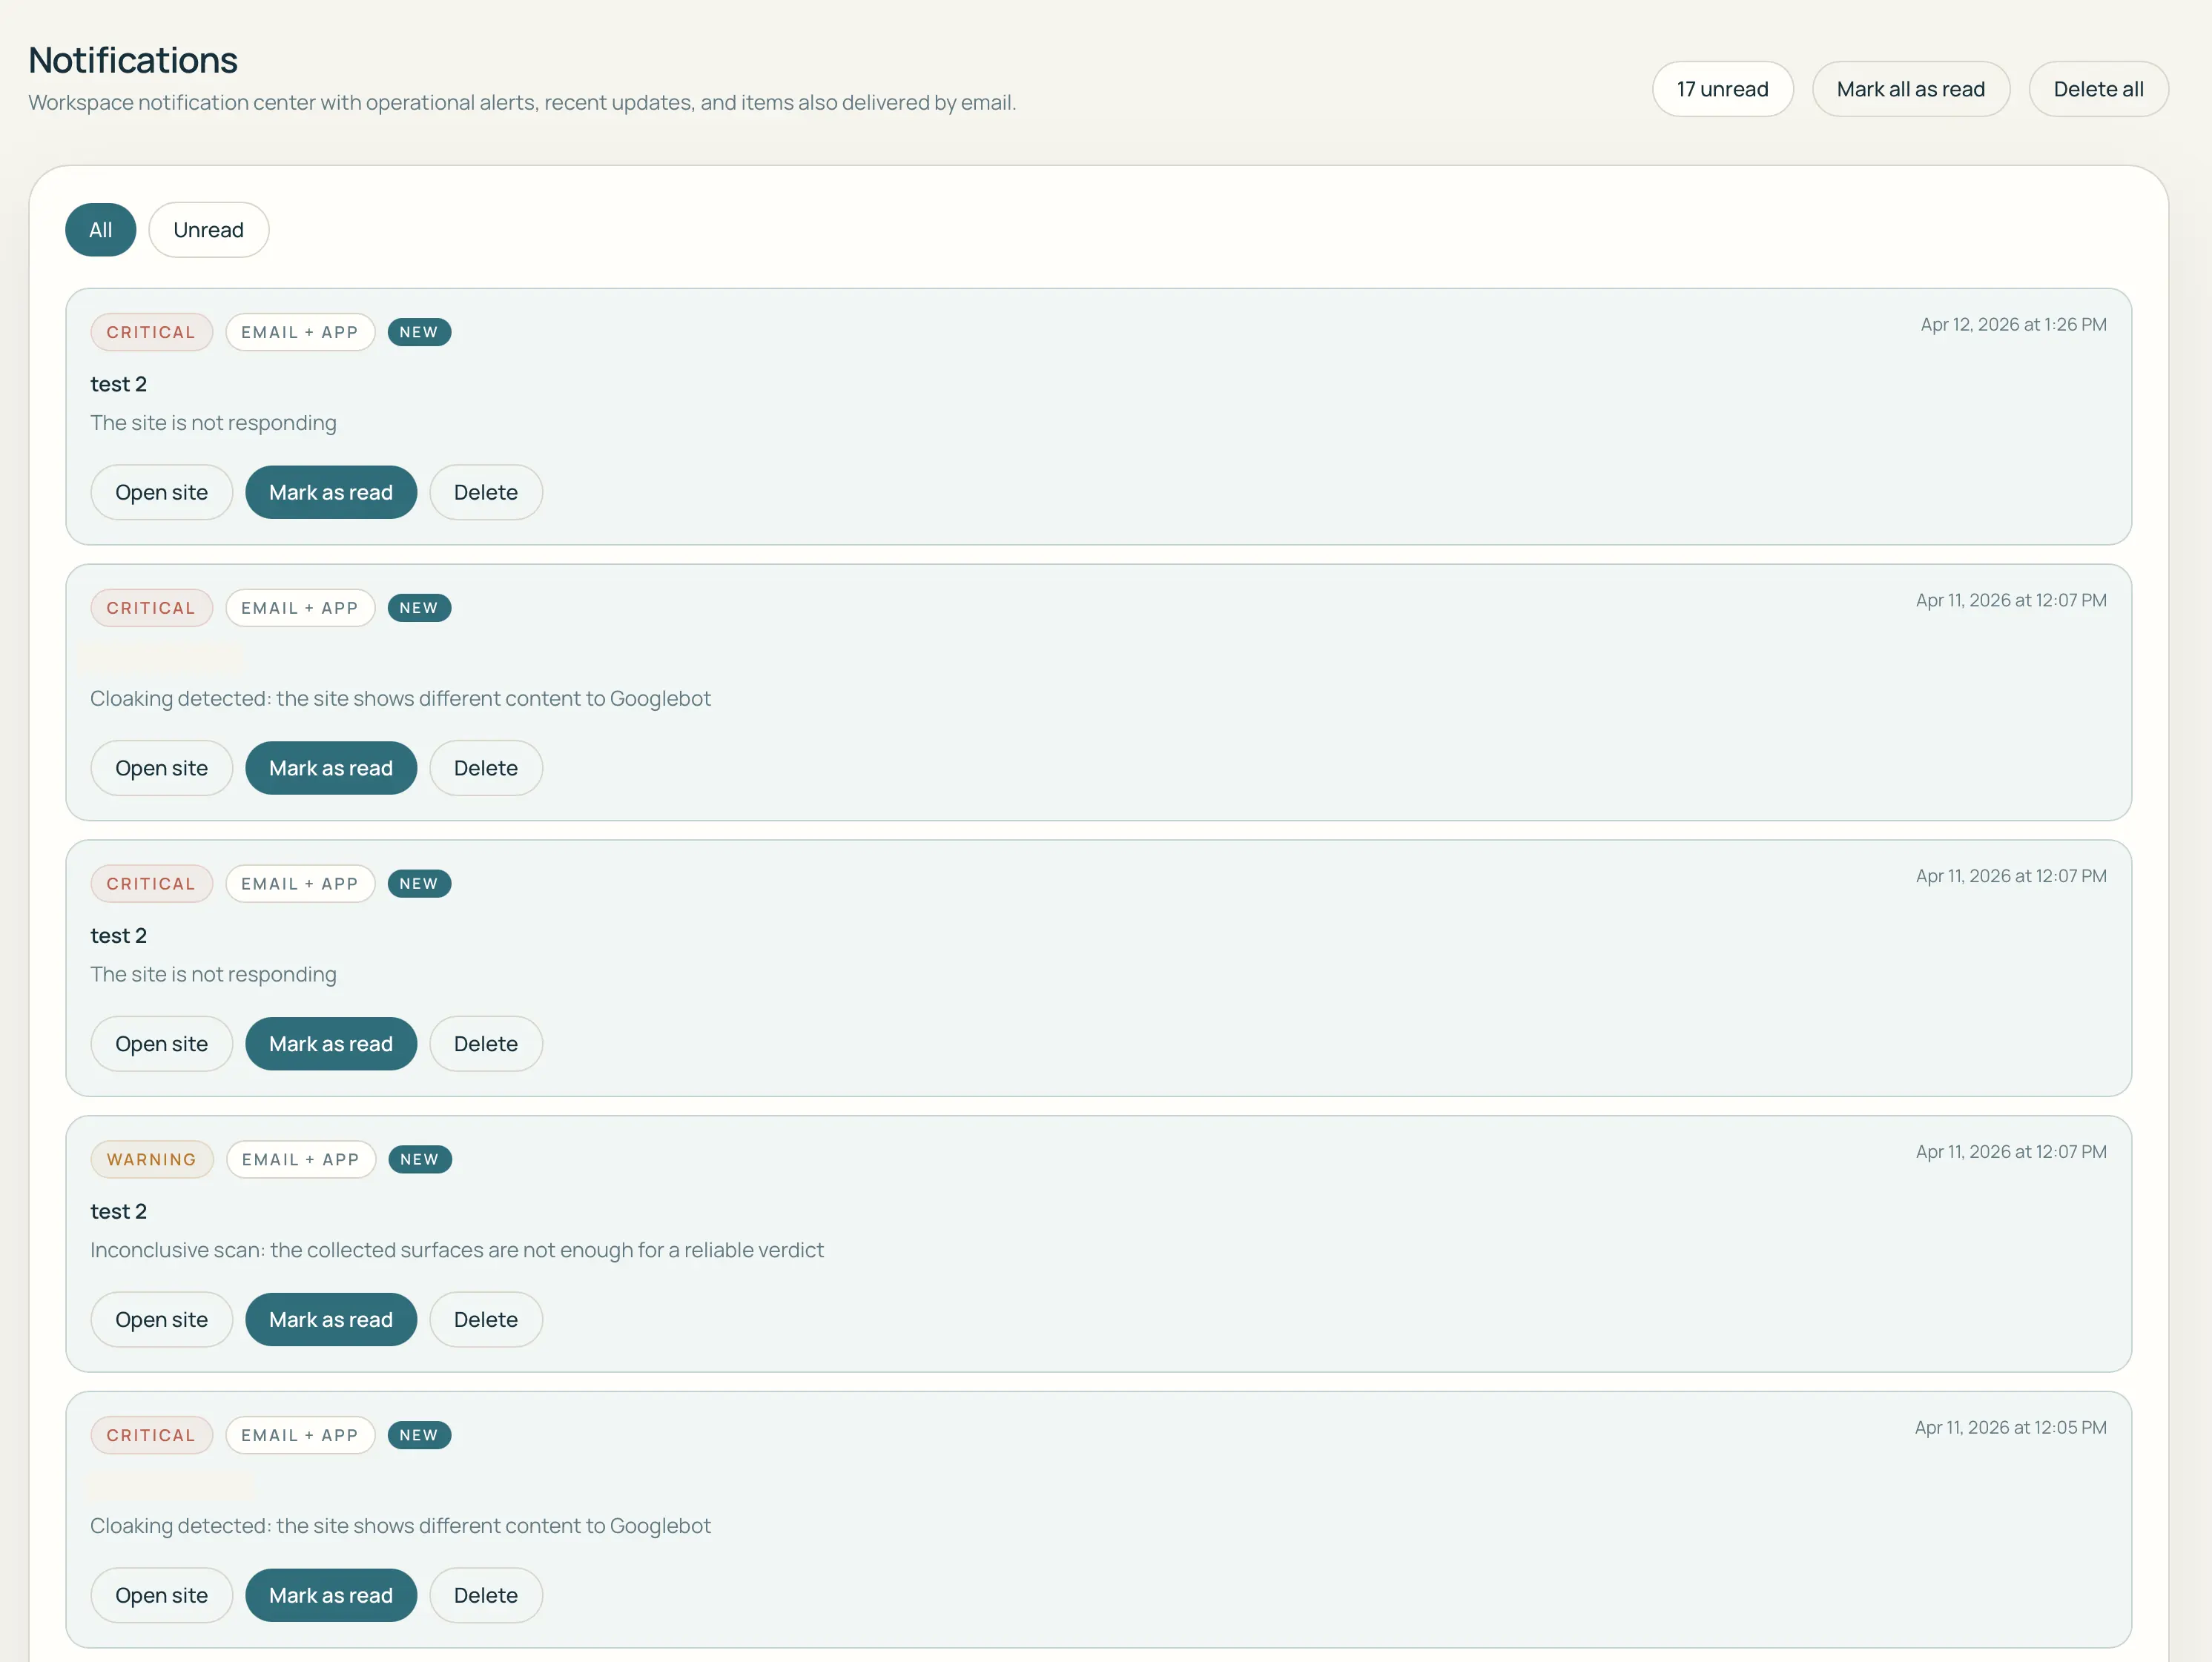Image resolution: width=2212 pixels, height=1662 pixels.
Task: Click the 17 unread counter pill
Action: coord(1722,89)
